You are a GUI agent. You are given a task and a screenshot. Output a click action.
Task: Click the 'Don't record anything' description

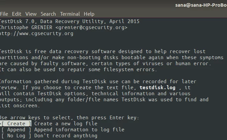[66, 136]
